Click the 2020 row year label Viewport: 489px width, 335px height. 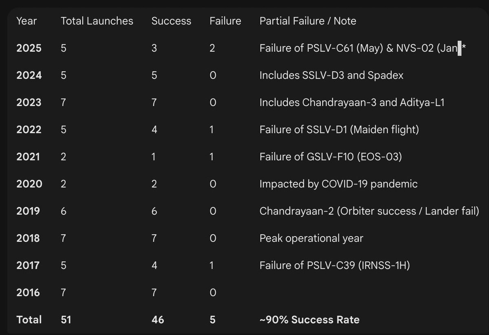(x=29, y=184)
